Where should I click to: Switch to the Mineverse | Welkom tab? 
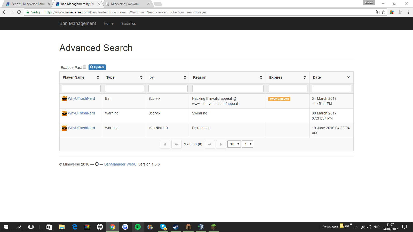(128, 4)
